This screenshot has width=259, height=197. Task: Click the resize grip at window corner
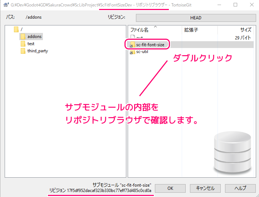pos(256,194)
